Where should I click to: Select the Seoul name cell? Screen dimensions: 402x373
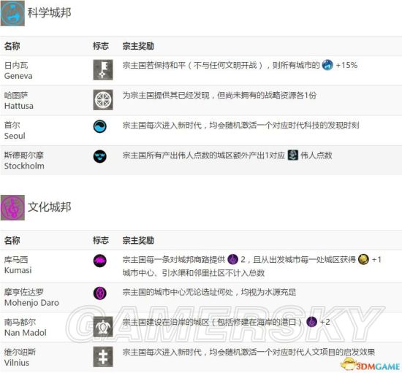pyautogui.click(x=15, y=131)
